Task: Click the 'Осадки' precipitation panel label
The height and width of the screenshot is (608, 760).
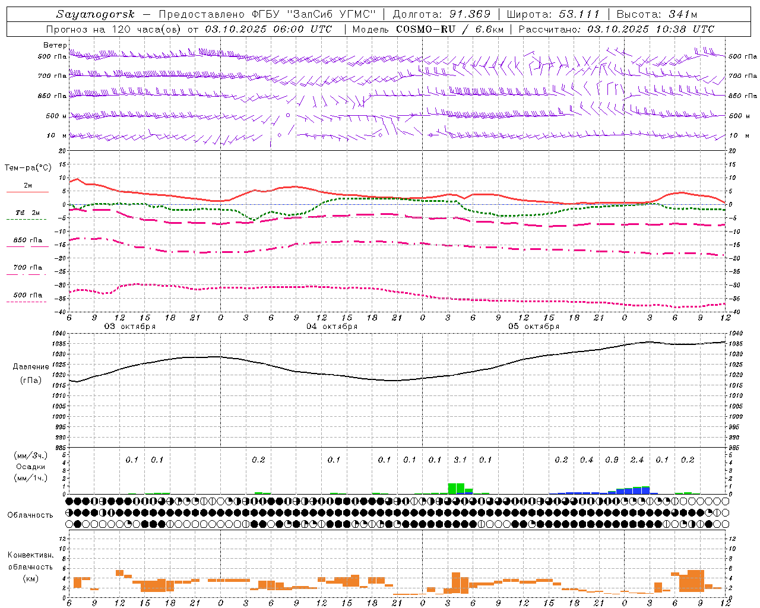Action: 30,467
